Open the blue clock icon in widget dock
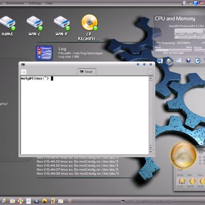This screenshot has width=205, height=205. point(198,61)
